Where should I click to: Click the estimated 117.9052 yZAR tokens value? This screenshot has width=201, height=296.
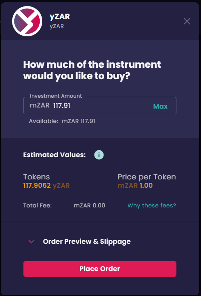[x=46, y=185]
